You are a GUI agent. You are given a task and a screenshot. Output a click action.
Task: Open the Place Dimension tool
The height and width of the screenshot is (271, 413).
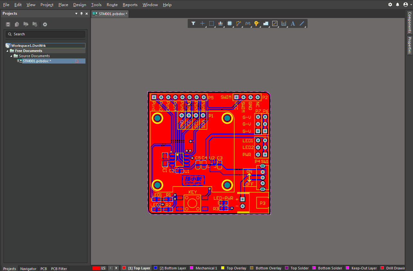click(284, 23)
